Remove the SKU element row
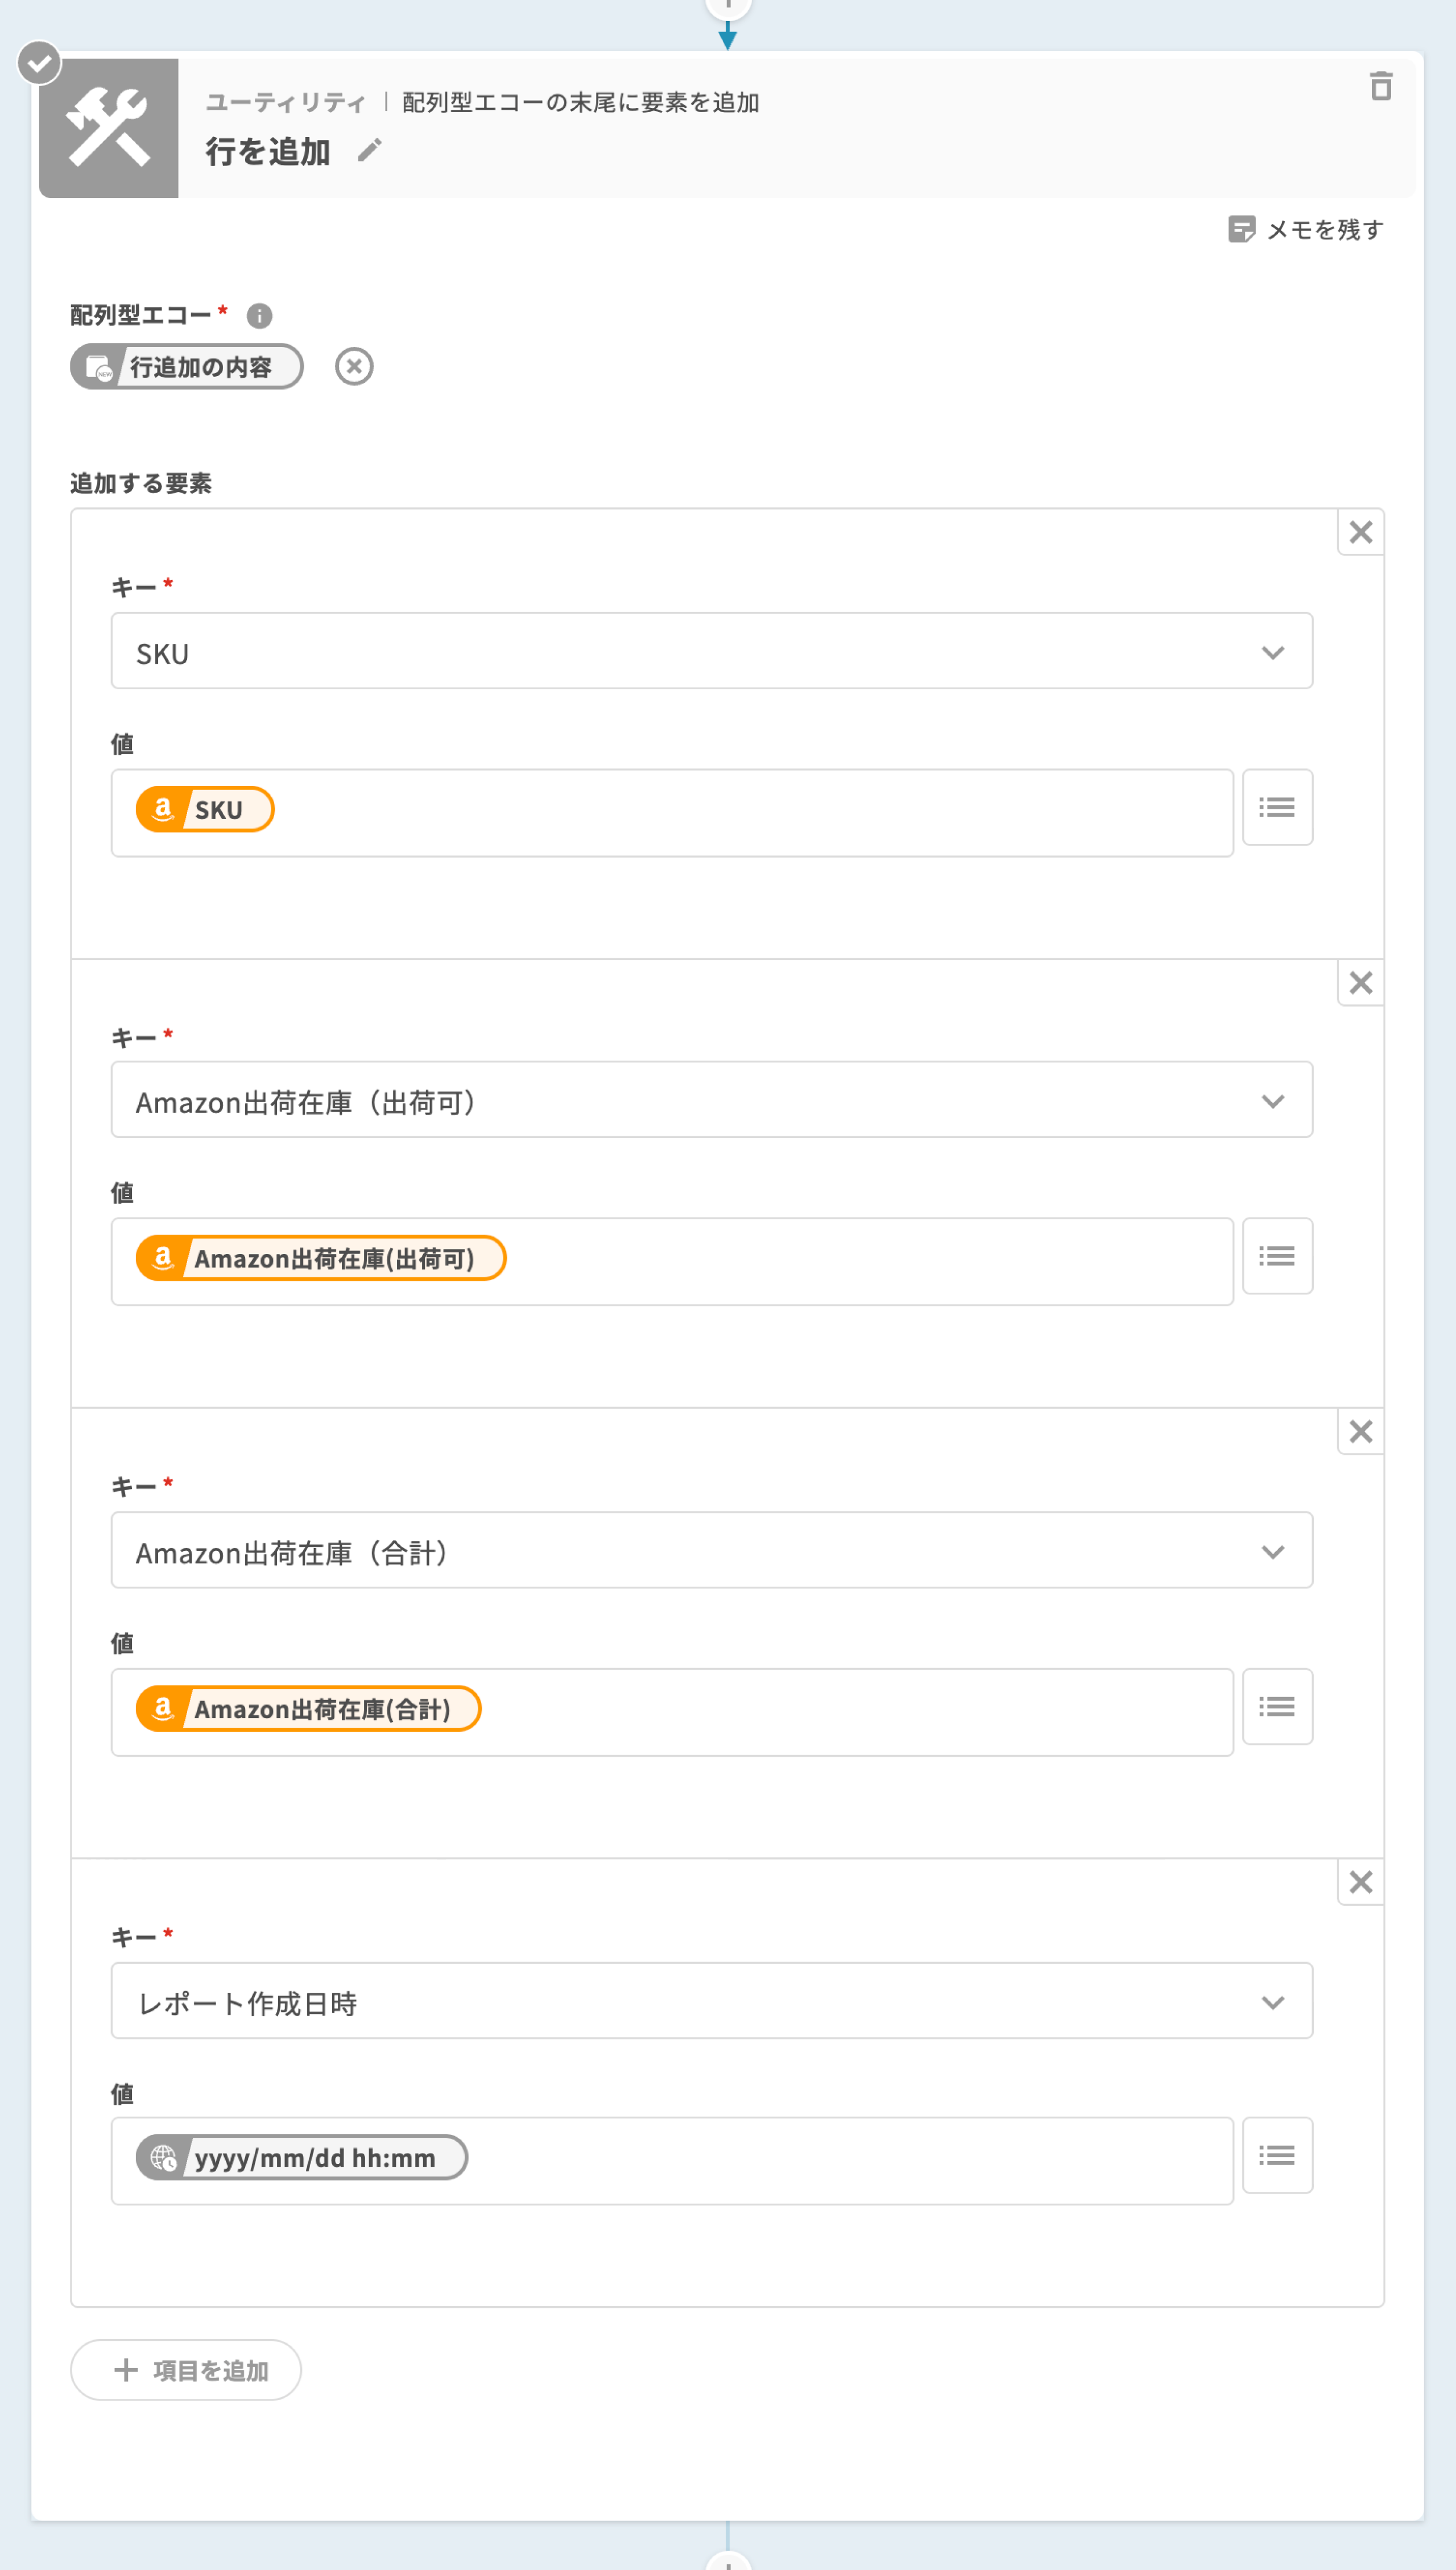Viewport: 1456px width, 2570px height. pos(1360,533)
